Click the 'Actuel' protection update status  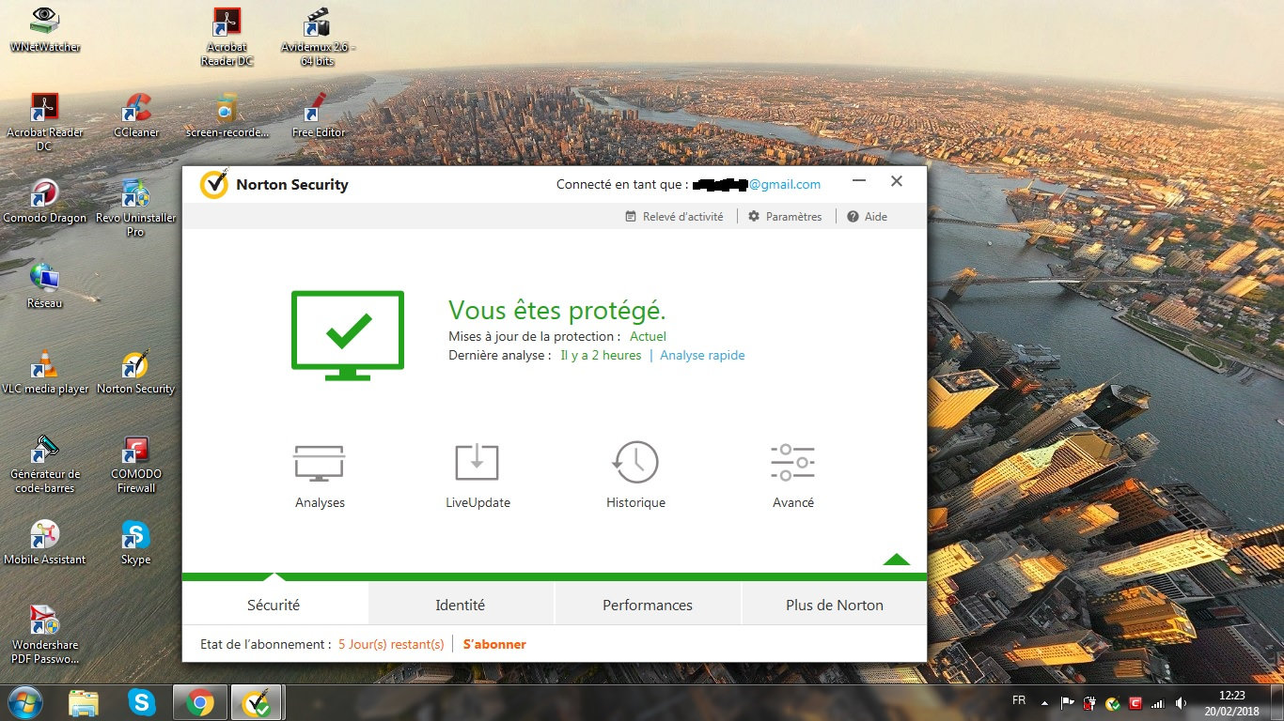649,336
